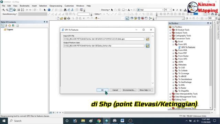Refresh the map view icon
220x124 pixels.
57,113
